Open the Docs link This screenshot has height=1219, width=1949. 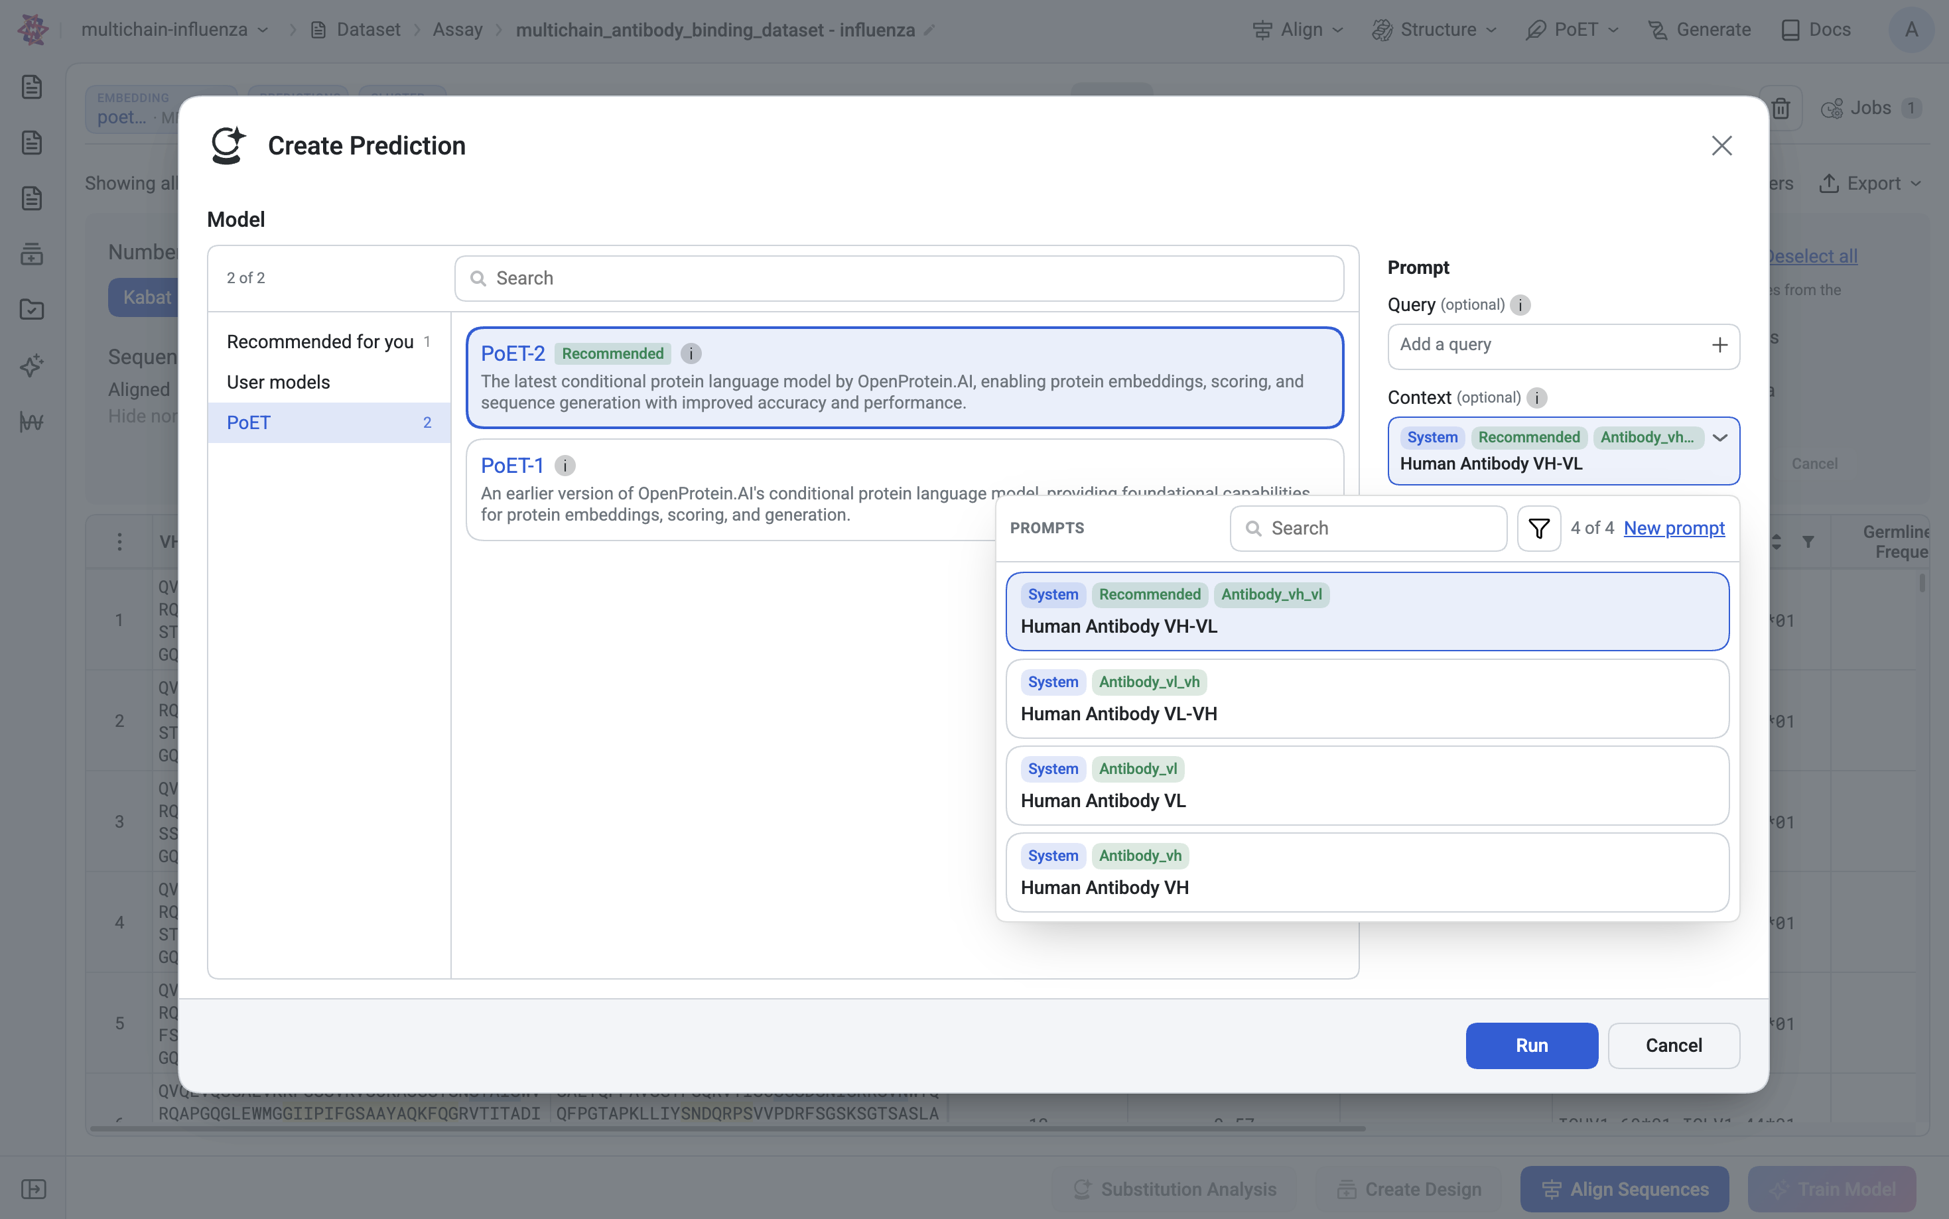click(x=1816, y=30)
